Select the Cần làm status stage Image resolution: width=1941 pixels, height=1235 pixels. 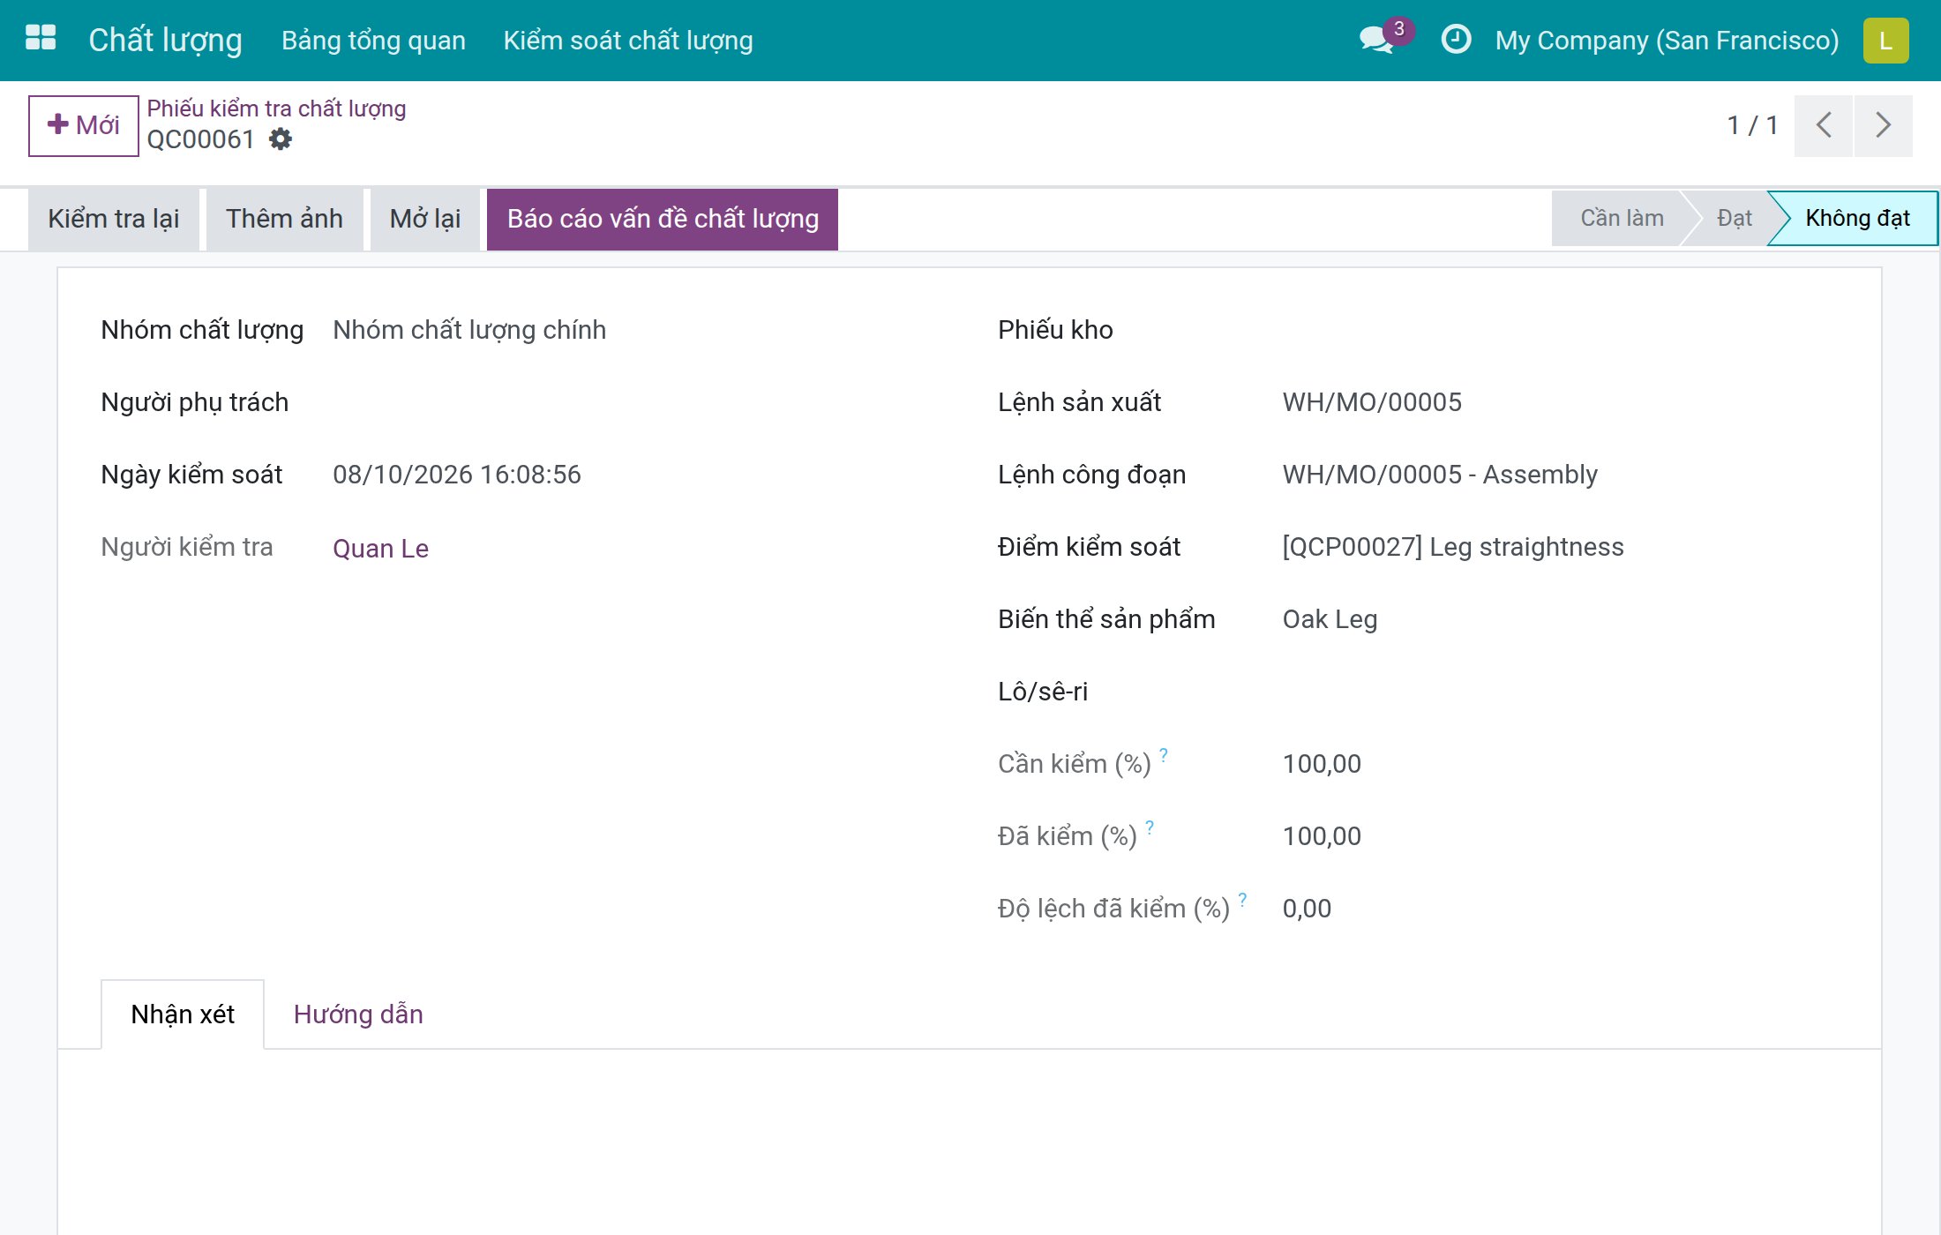(x=1622, y=218)
